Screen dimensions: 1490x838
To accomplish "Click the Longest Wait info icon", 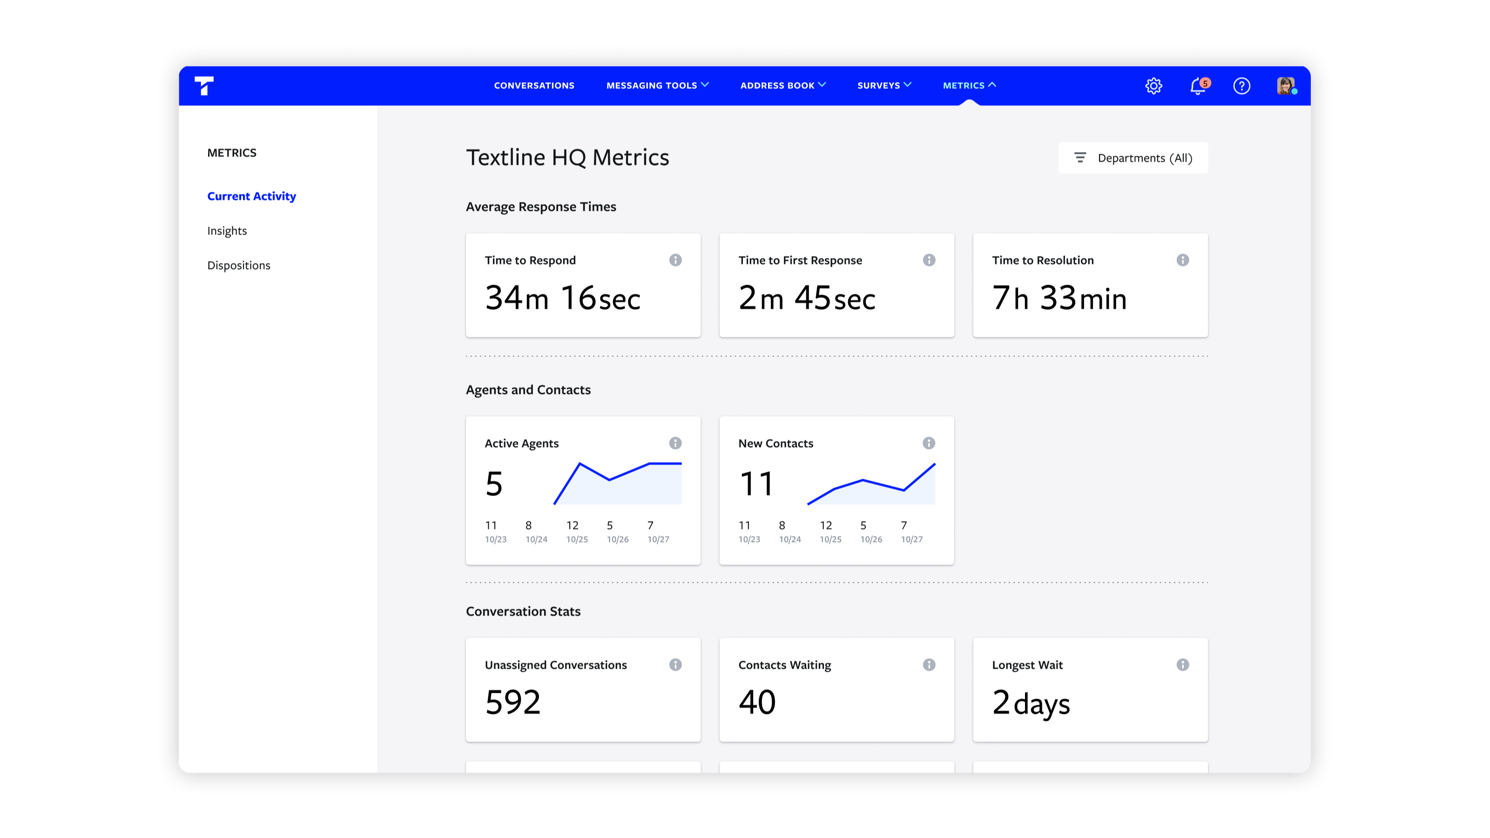I will click(1182, 664).
